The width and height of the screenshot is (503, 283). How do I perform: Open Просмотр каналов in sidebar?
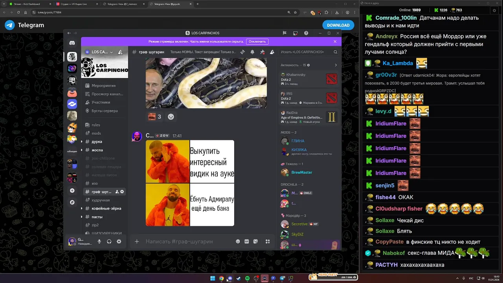(104, 94)
